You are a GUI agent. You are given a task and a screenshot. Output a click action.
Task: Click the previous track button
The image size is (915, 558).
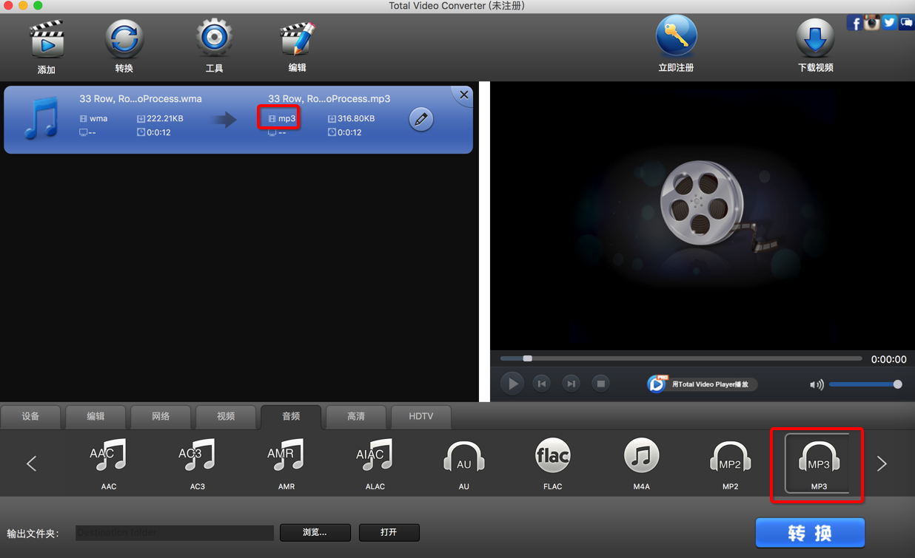tap(542, 384)
